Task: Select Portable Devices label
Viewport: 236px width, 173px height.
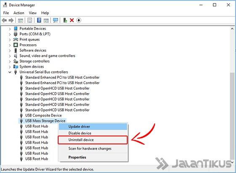Action: tap(33, 29)
